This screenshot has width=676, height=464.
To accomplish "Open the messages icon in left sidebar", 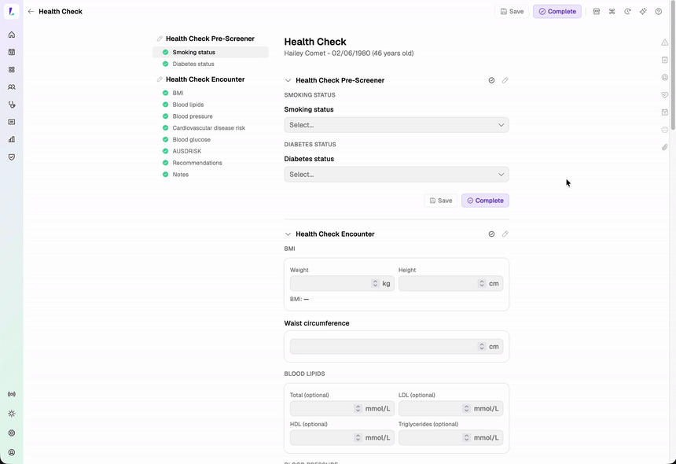I will pyautogui.click(x=12, y=122).
